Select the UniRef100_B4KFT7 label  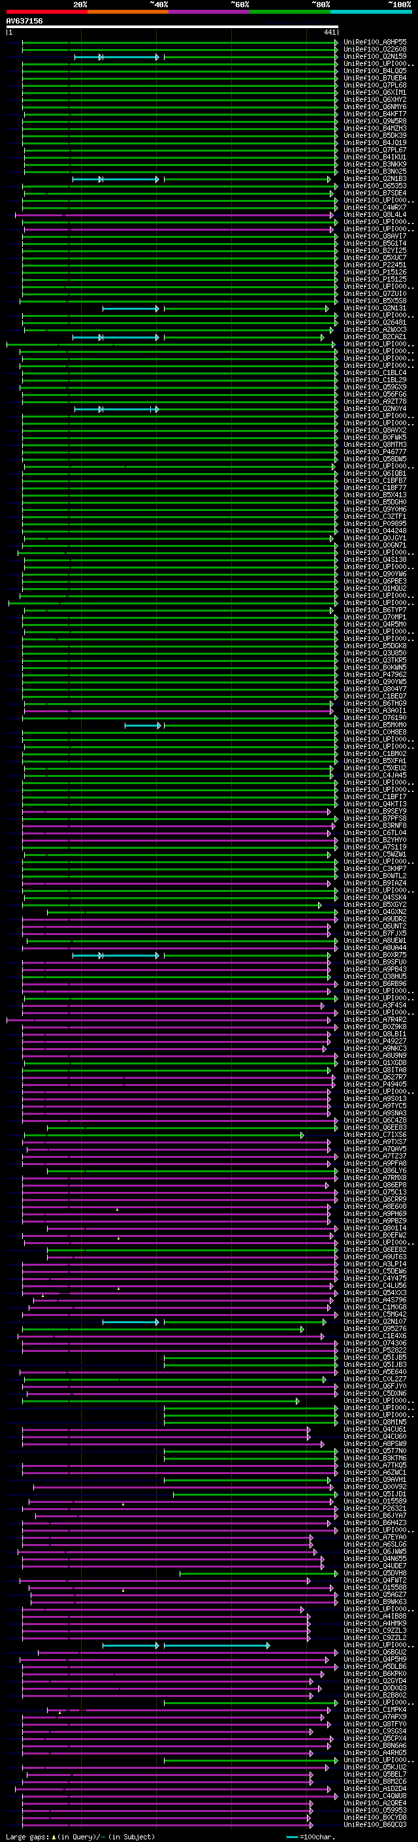(375, 114)
